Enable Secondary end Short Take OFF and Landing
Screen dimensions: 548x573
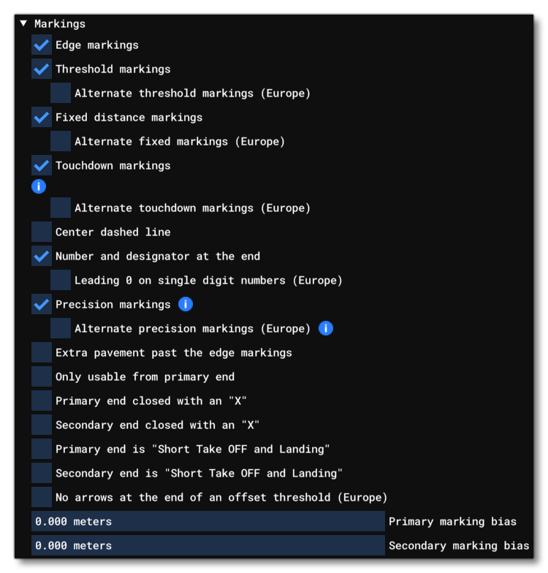point(42,474)
